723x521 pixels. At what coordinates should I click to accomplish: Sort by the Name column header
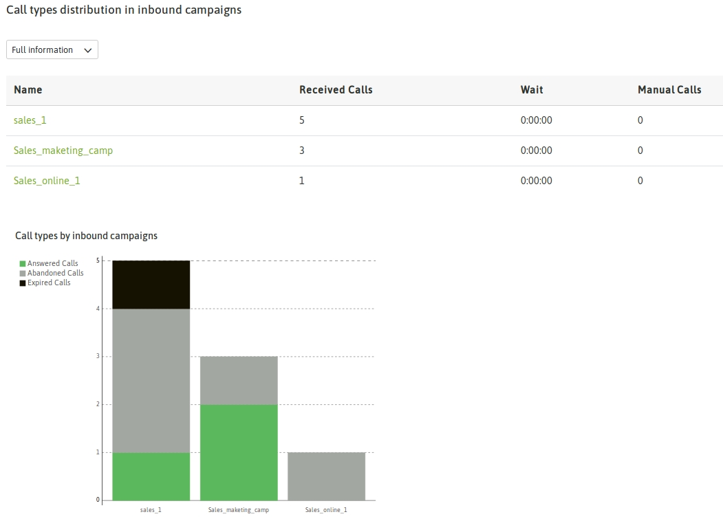tap(28, 90)
